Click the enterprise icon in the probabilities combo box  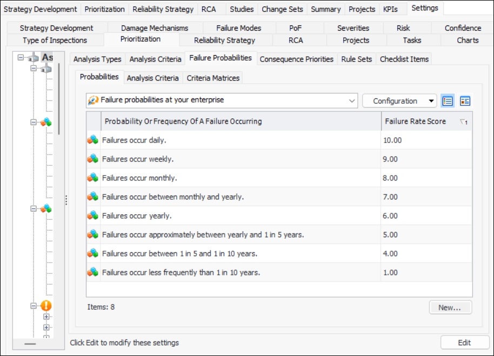click(x=94, y=100)
